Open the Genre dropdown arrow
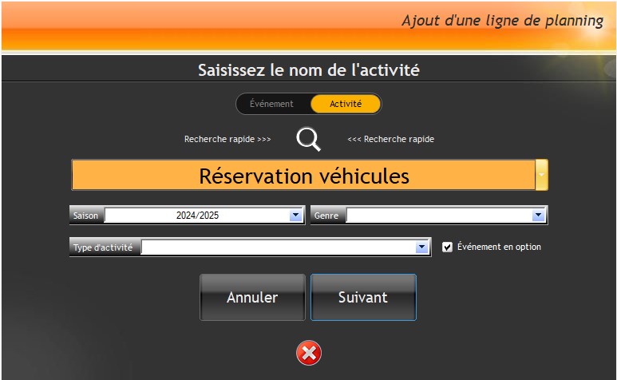The height and width of the screenshot is (380, 617). point(538,216)
